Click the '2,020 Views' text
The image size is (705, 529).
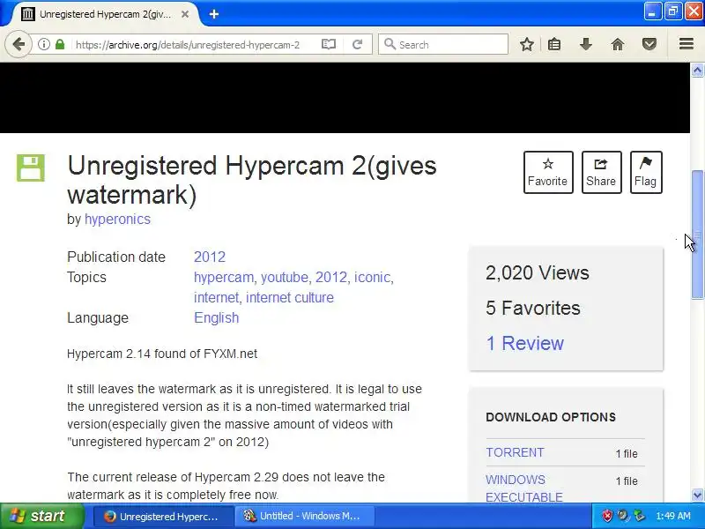538,273
